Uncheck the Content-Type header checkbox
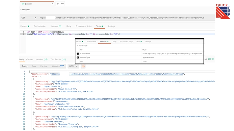 tap(78, 58)
